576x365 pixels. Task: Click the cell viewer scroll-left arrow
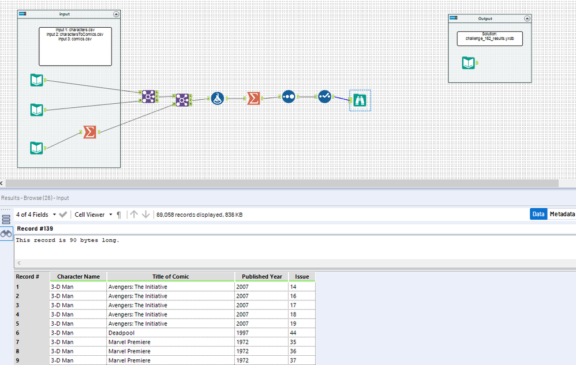(x=19, y=263)
